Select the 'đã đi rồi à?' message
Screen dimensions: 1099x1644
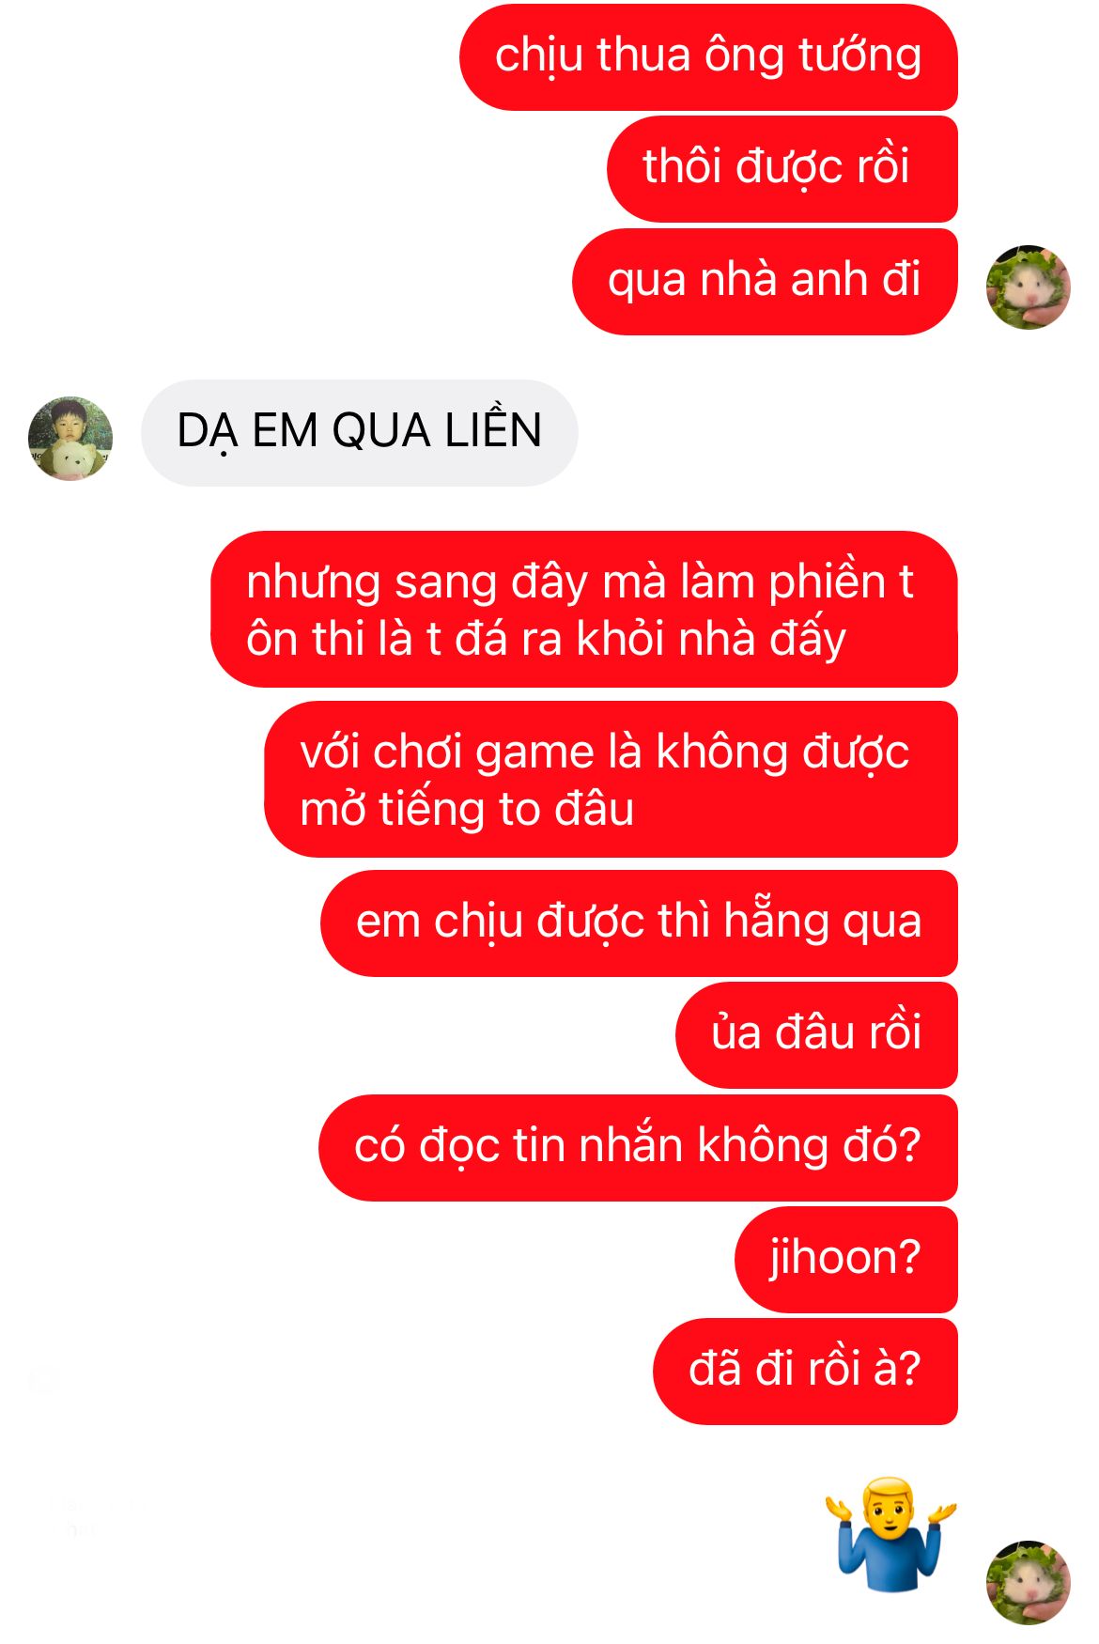805,1371
